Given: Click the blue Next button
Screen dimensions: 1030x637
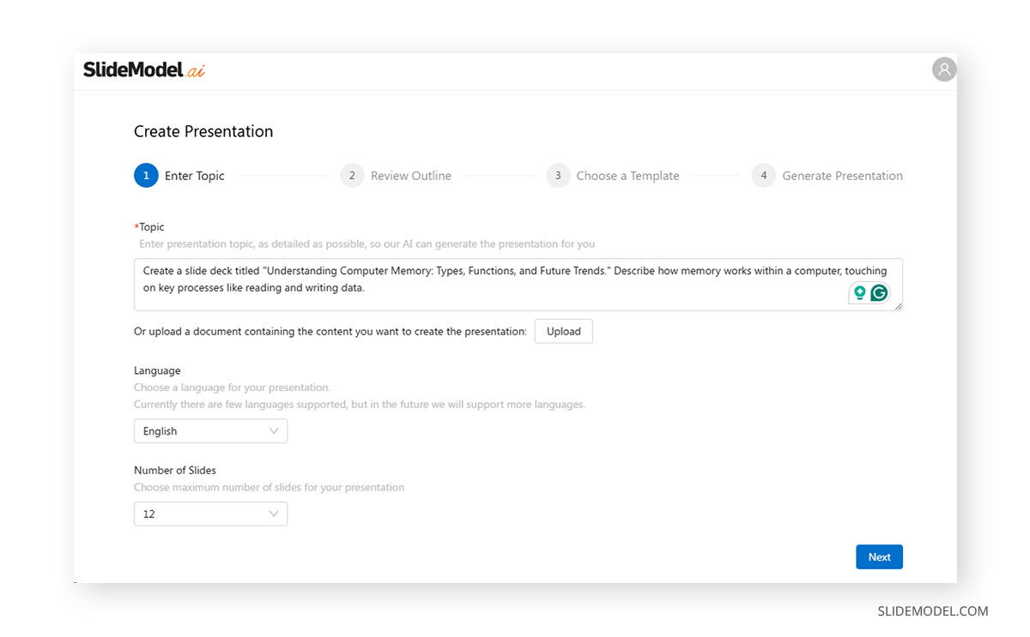Looking at the screenshot, I should [879, 557].
